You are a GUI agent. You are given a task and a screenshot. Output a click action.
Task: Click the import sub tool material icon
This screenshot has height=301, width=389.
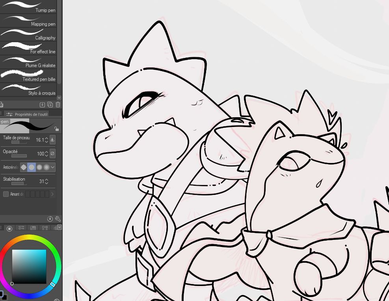click(42, 105)
